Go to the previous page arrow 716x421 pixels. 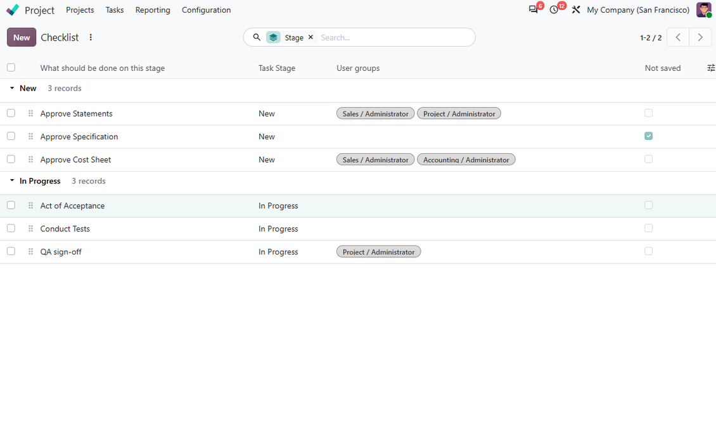tap(677, 37)
